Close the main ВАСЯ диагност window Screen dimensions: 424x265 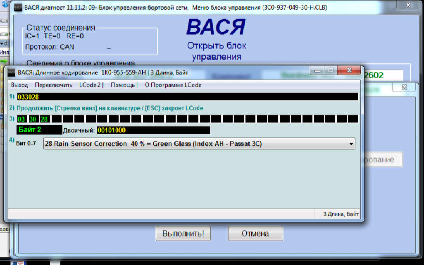pyautogui.click(x=409, y=5)
